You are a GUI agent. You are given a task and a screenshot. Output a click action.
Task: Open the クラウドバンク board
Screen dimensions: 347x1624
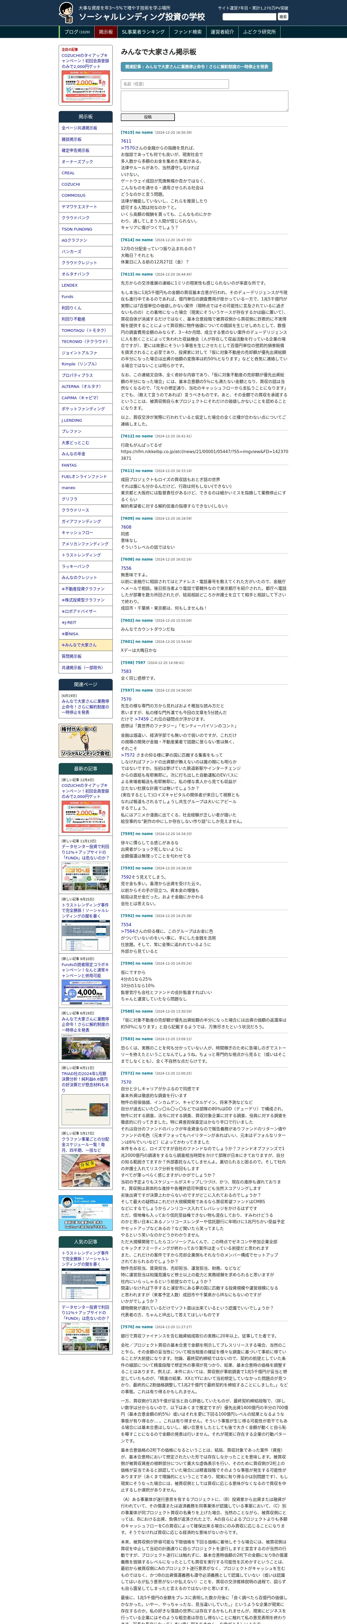pyautogui.click(x=86, y=218)
